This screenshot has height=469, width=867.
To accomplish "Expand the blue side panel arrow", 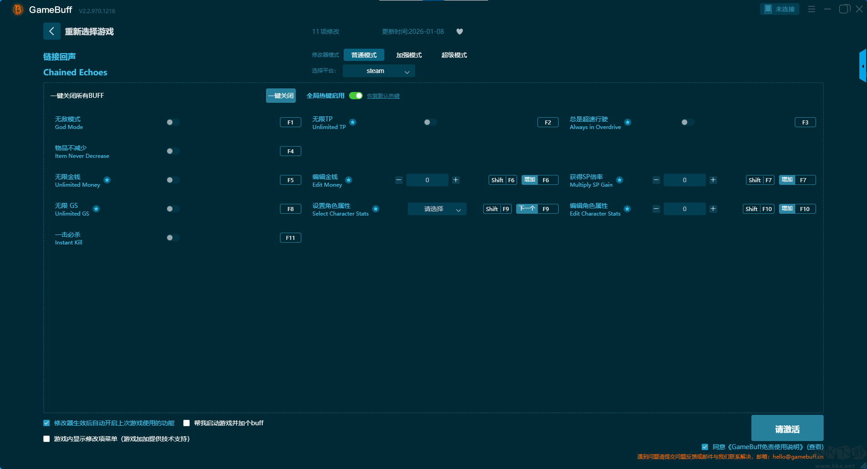I will tap(862, 66).
